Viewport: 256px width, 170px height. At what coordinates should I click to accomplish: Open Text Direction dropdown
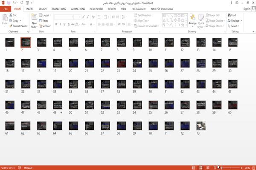[x=143, y=15]
